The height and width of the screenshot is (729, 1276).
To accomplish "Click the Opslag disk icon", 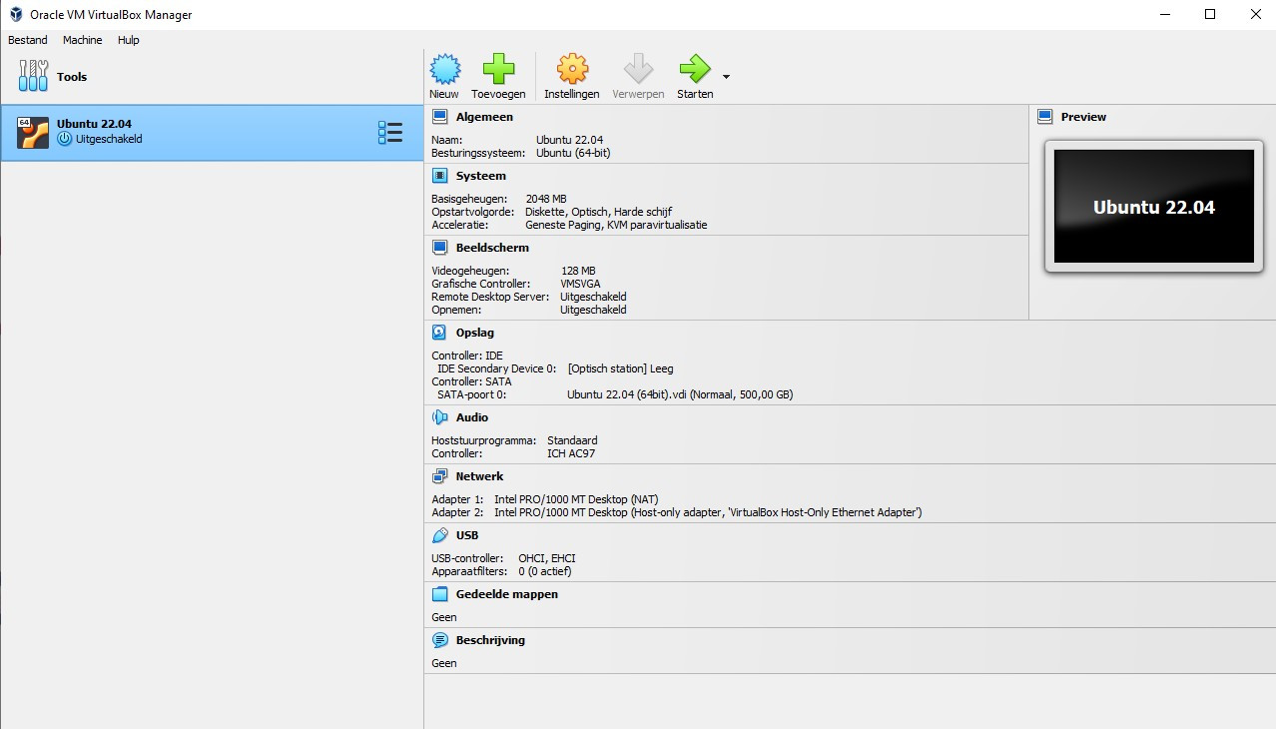I will pyautogui.click(x=440, y=333).
